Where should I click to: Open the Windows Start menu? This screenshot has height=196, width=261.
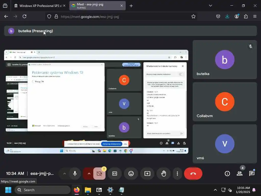(x=8, y=190)
